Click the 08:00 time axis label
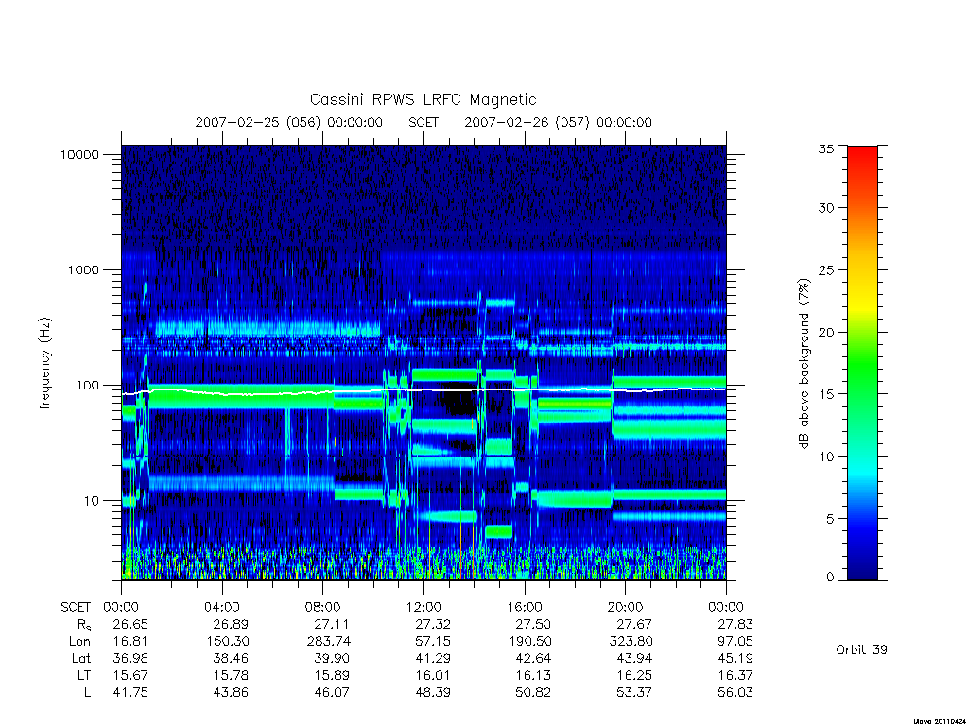 pos(323,608)
